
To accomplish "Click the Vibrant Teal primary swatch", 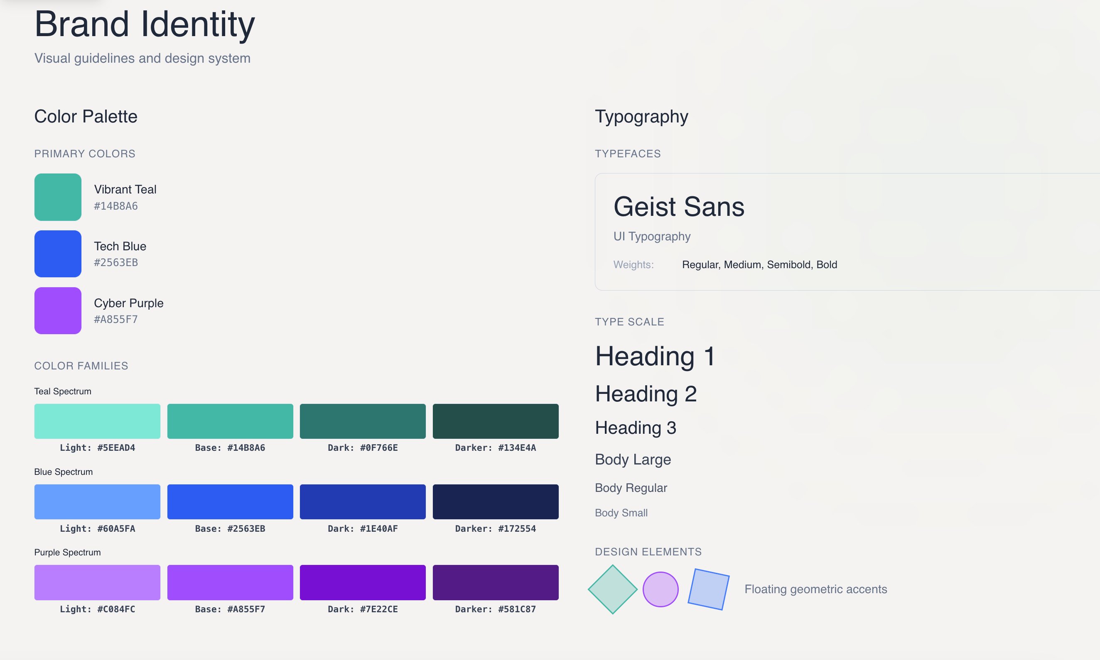I will coord(58,197).
